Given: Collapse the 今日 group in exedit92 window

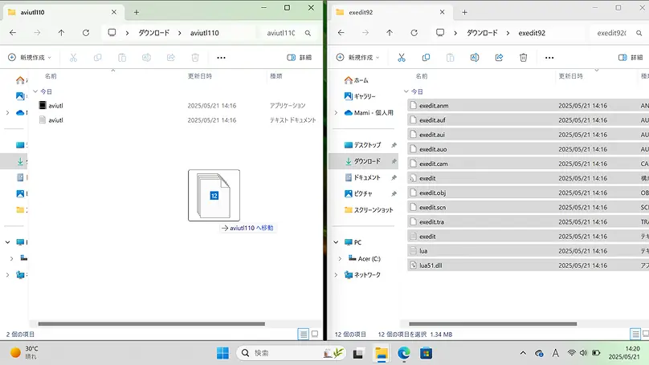Looking at the screenshot, I should coord(406,91).
